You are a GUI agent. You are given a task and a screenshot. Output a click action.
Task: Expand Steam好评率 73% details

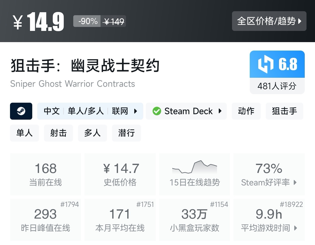point(269,174)
